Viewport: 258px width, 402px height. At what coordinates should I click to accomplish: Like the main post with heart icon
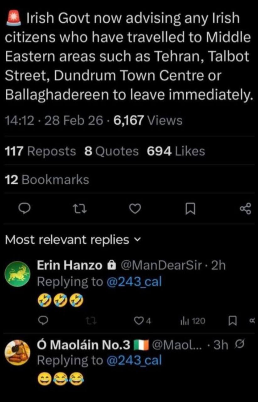(135, 209)
